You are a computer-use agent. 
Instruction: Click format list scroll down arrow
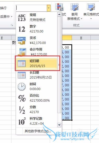[59, 125]
